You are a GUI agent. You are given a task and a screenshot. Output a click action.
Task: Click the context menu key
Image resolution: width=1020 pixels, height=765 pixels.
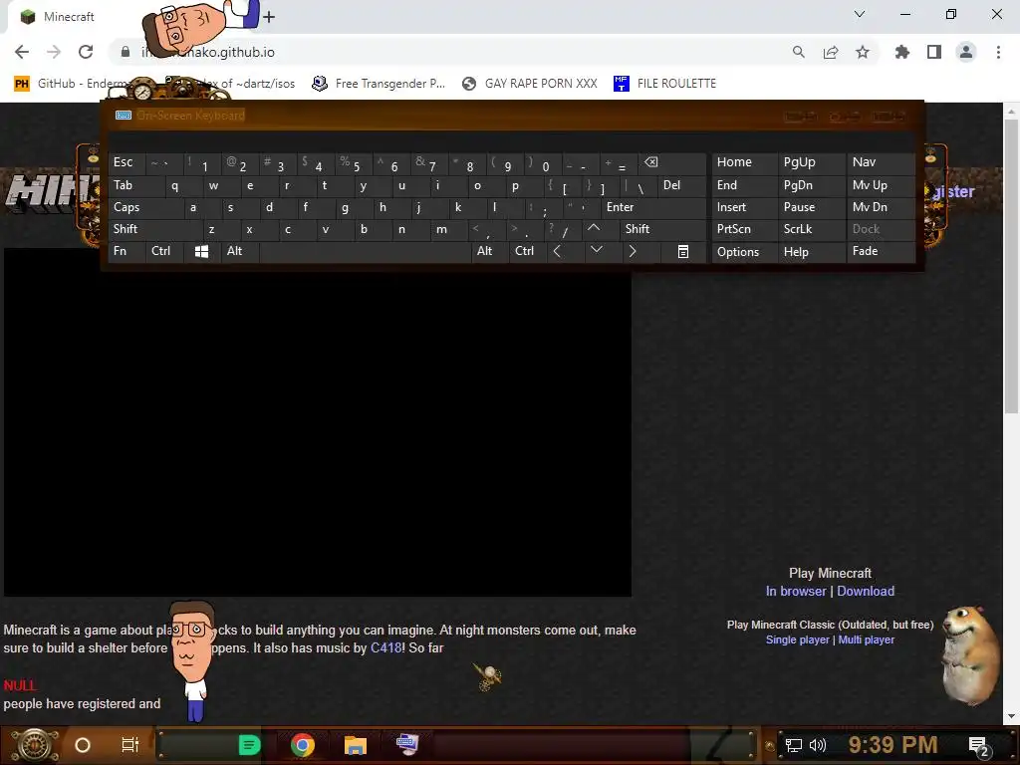pyautogui.click(x=683, y=251)
